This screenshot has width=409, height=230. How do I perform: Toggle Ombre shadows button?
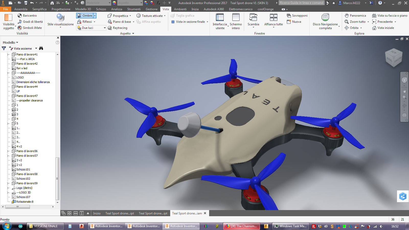[x=85, y=16]
